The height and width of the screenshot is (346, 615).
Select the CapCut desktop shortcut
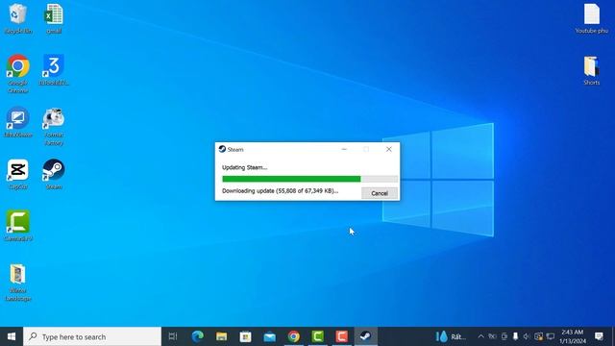click(x=18, y=174)
